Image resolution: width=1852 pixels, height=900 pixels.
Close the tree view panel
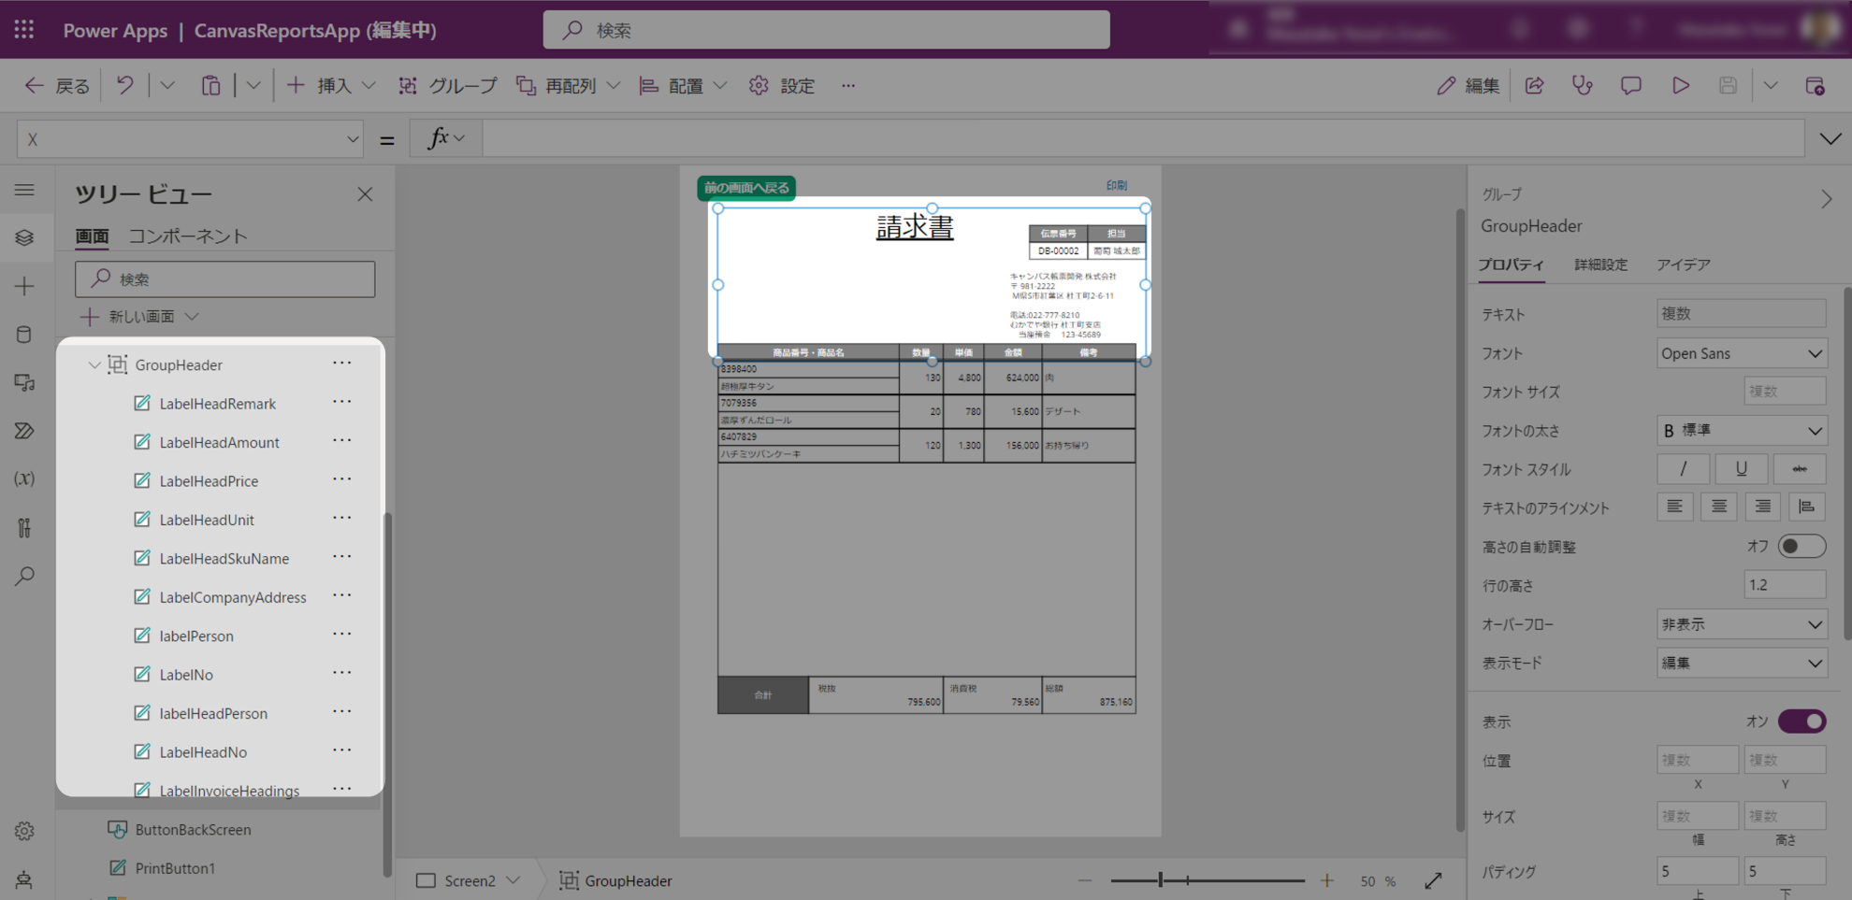click(365, 194)
